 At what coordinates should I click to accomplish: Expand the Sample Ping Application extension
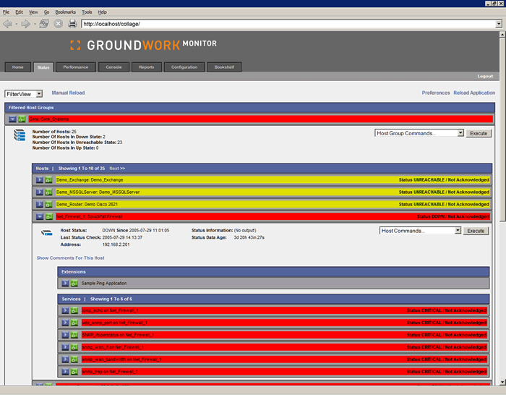(65, 284)
